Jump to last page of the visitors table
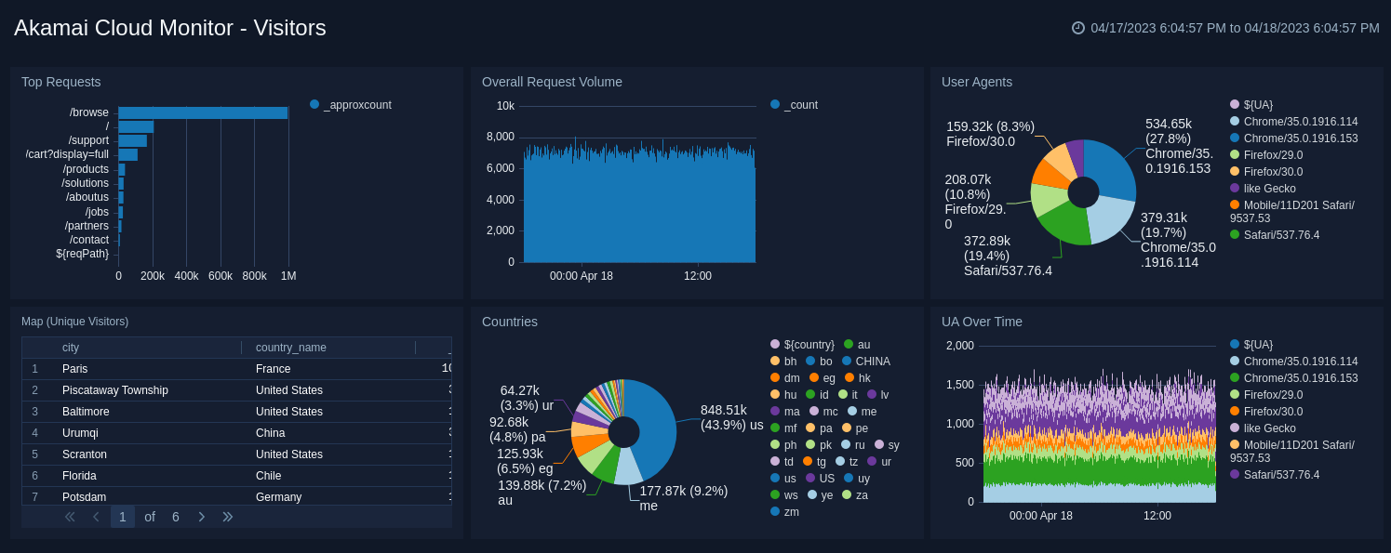The width and height of the screenshot is (1391, 553). coord(227,516)
